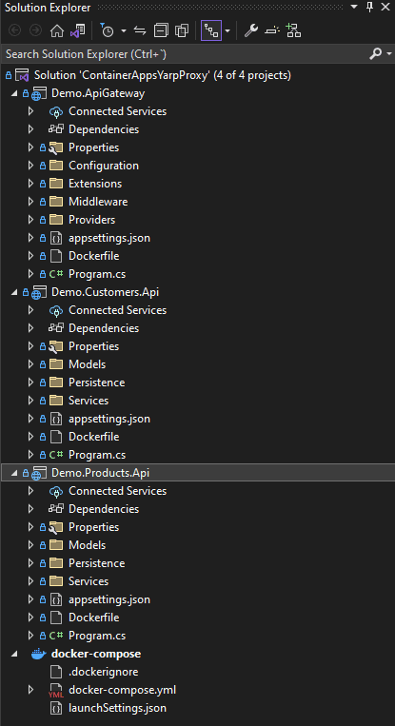The height and width of the screenshot is (726, 395).
Task: Expand docker-compose.yml file node
Action: pos(30,690)
